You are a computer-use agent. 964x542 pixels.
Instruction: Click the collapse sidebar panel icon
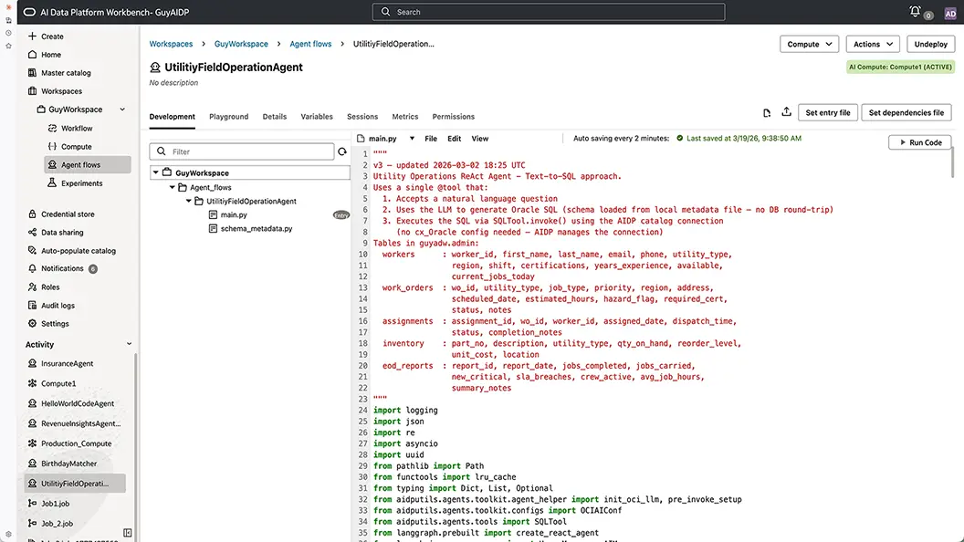click(127, 533)
